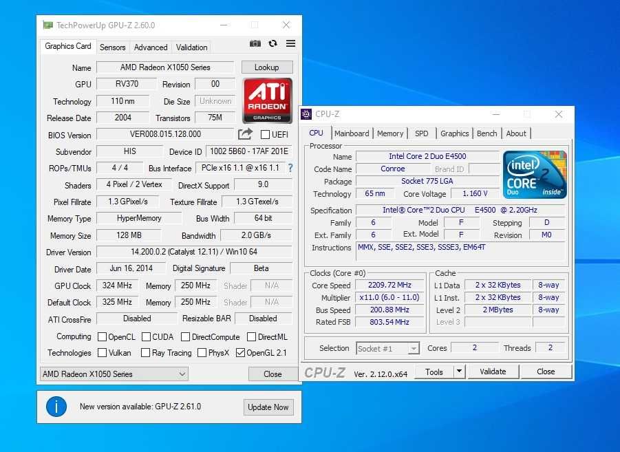Open the CPU-Z SPD tab

pos(422,133)
